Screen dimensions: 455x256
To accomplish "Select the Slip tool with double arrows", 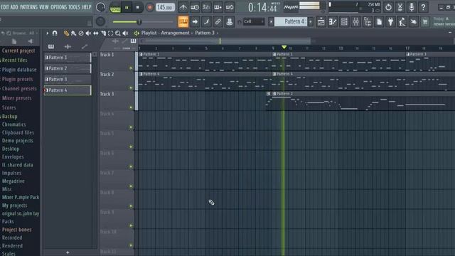I will click(x=95, y=33).
